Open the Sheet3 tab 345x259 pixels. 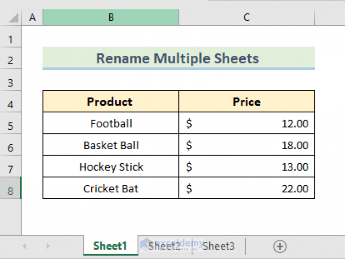pos(219,246)
